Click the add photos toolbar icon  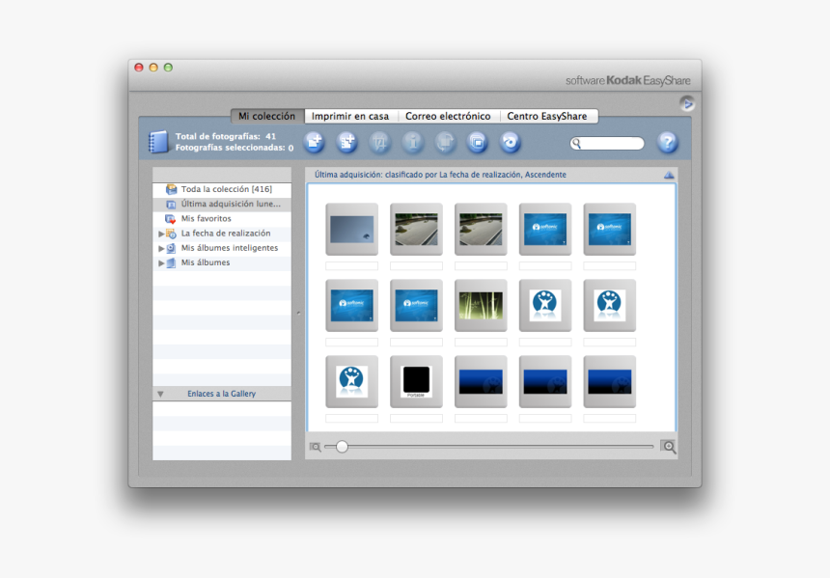[x=315, y=143]
